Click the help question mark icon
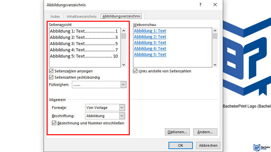Image resolution: width=271 pixels, height=152 pixels. 200,5
